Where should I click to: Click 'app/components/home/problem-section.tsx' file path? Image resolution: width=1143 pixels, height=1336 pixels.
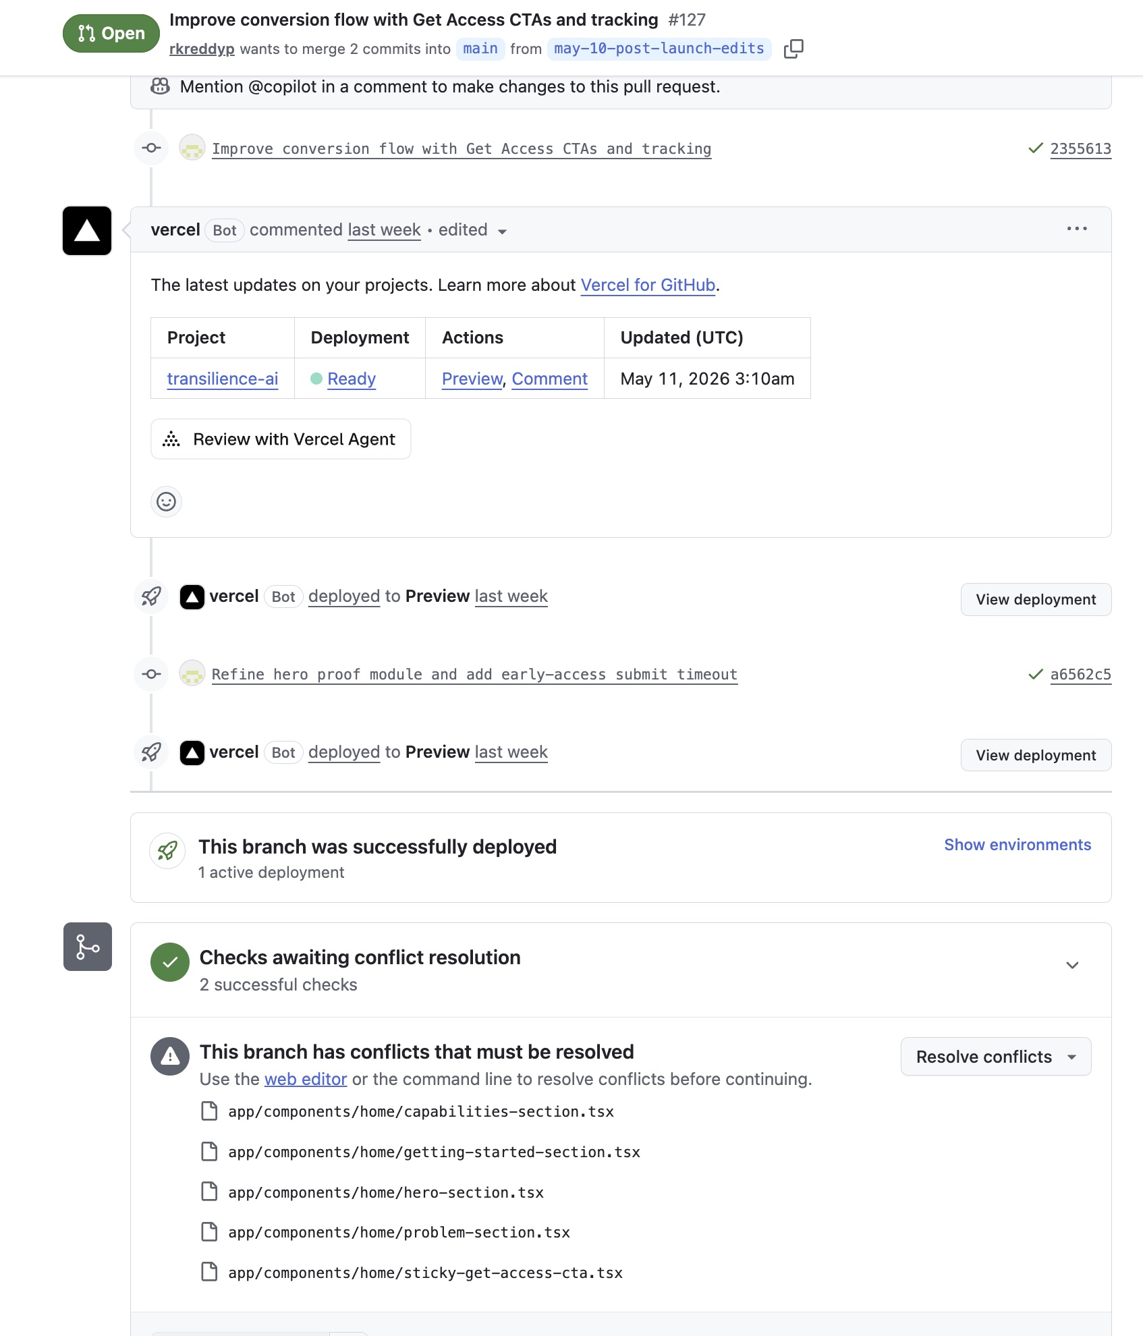click(x=399, y=1233)
